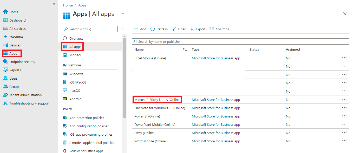
Task: Click the Search by name or publisher field
Action: point(240,41)
